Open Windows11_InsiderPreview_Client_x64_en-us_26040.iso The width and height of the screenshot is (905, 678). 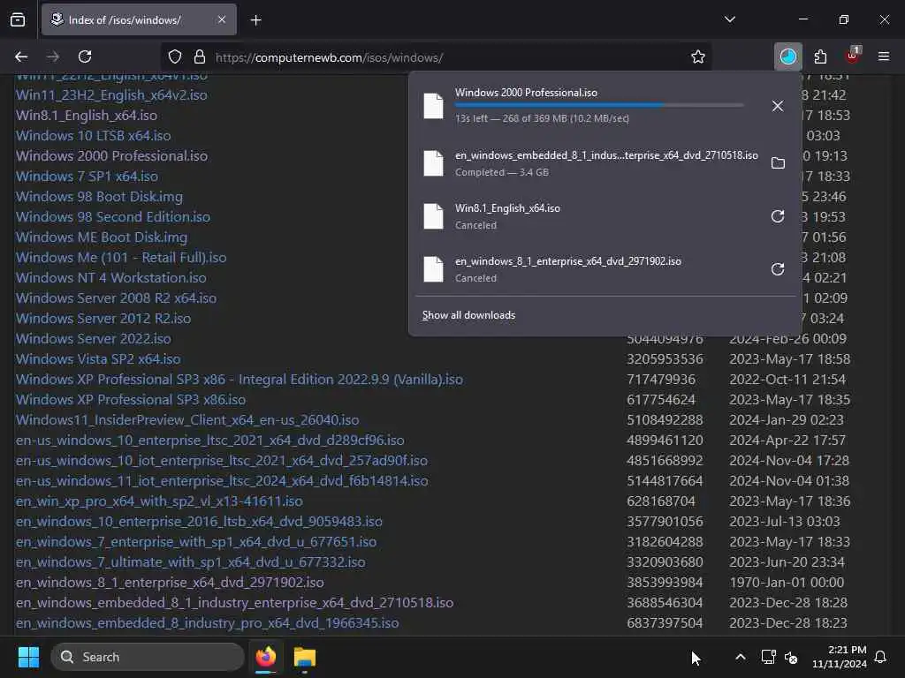[187, 419]
